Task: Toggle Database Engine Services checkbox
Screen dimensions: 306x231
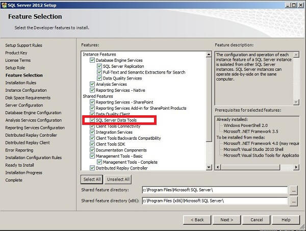Action: click(92, 60)
